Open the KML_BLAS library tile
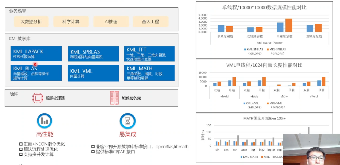Screen dimensions: 340x165 point(36,73)
